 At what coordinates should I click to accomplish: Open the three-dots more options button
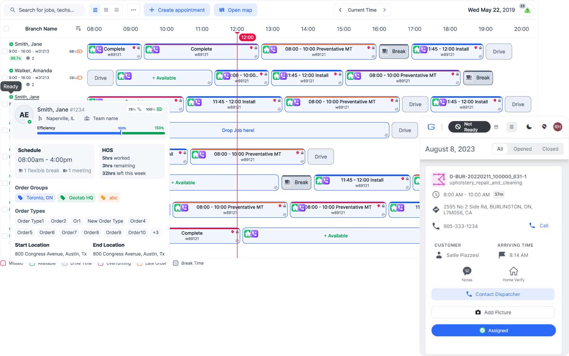click(134, 10)
